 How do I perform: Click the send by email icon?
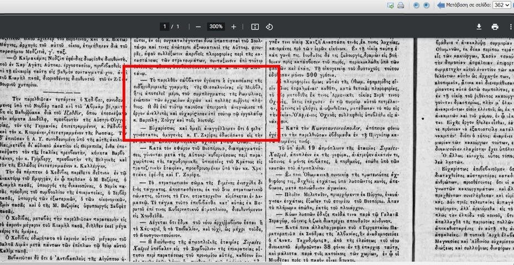390,5
